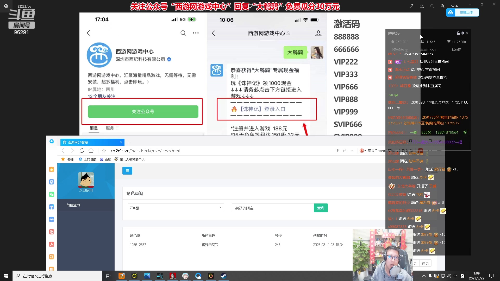Screen dimensions: 500x281
Task: Open the 794服 server dropdown
Action: tap(176, 208)
